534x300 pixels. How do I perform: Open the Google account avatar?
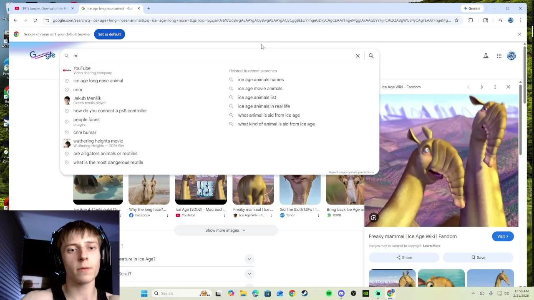click(x=511, y=55)
